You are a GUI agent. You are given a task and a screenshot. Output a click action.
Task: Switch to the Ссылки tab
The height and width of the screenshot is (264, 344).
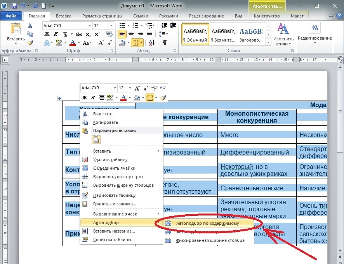click(141, 16)
